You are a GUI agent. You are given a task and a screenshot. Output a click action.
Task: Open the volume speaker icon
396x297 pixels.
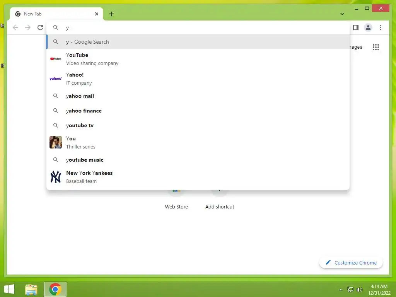(x=360, y=290)
